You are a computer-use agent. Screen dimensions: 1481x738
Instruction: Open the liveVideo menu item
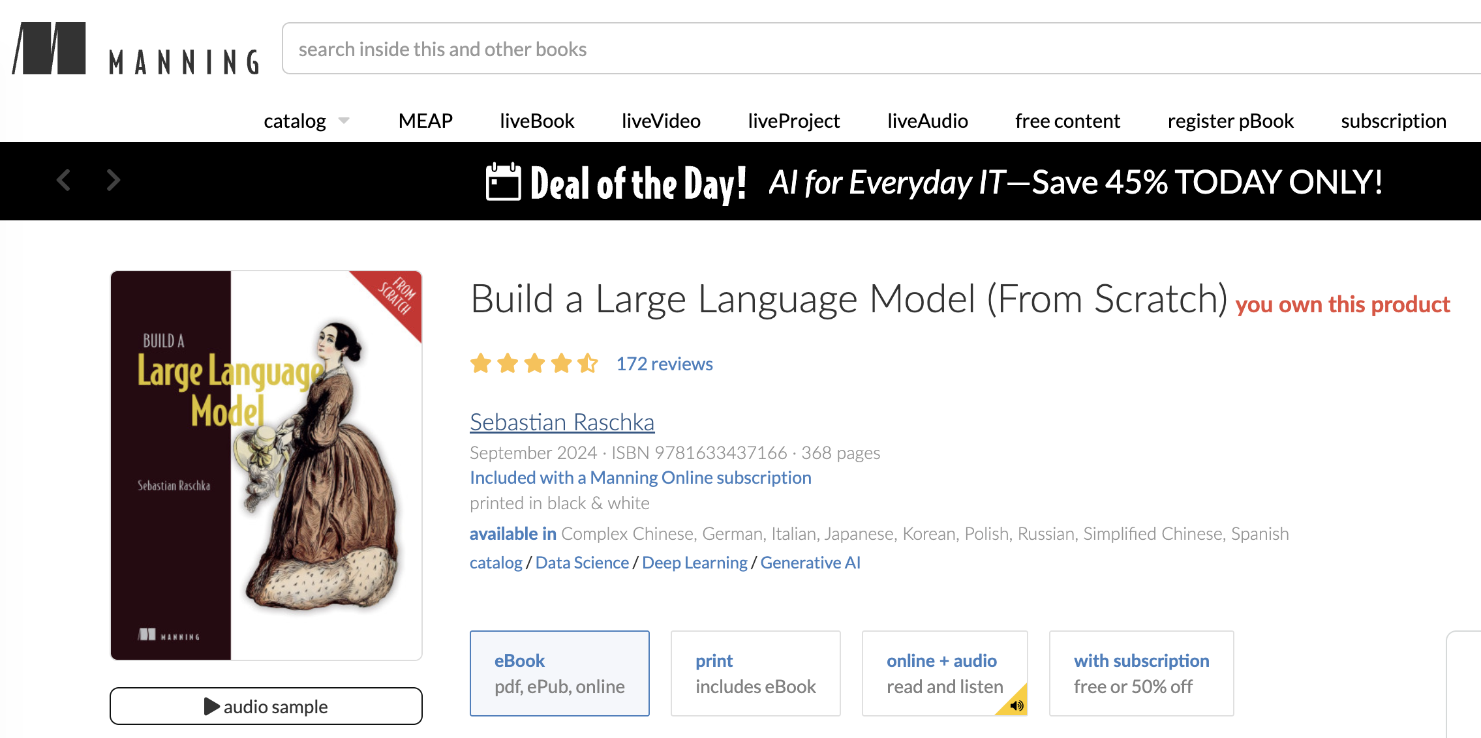coord(661,121)
